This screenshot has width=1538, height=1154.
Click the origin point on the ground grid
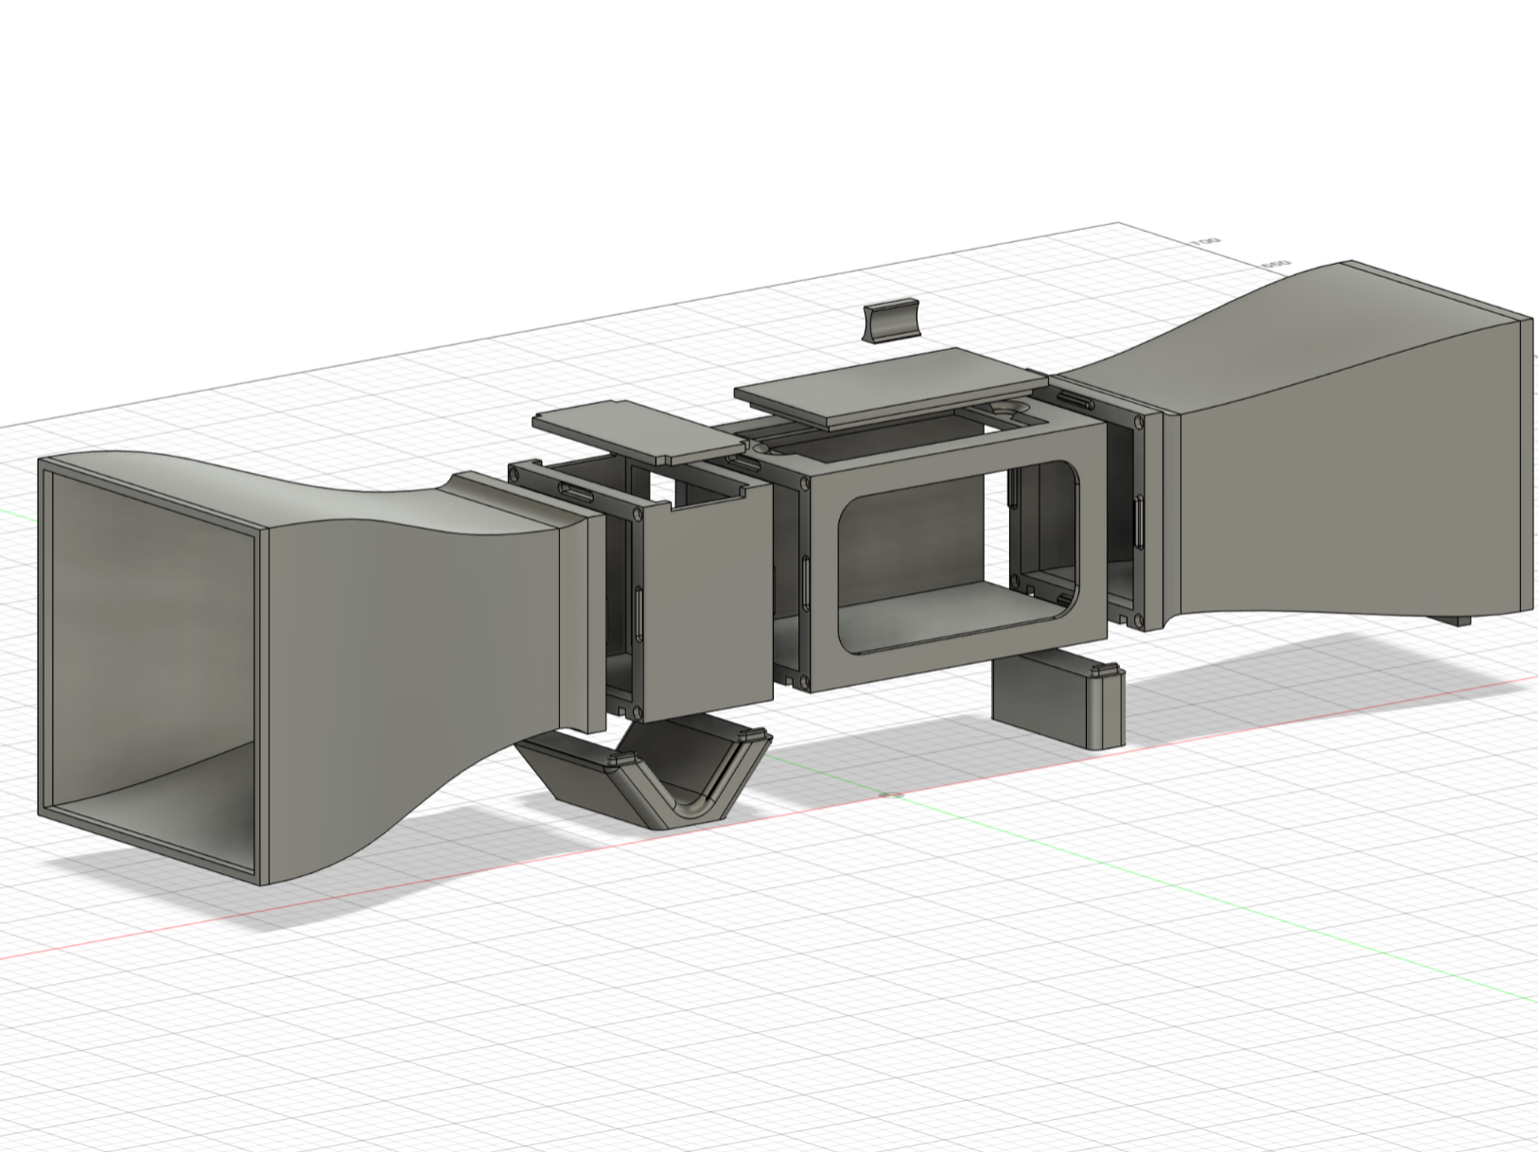(891, 795)
